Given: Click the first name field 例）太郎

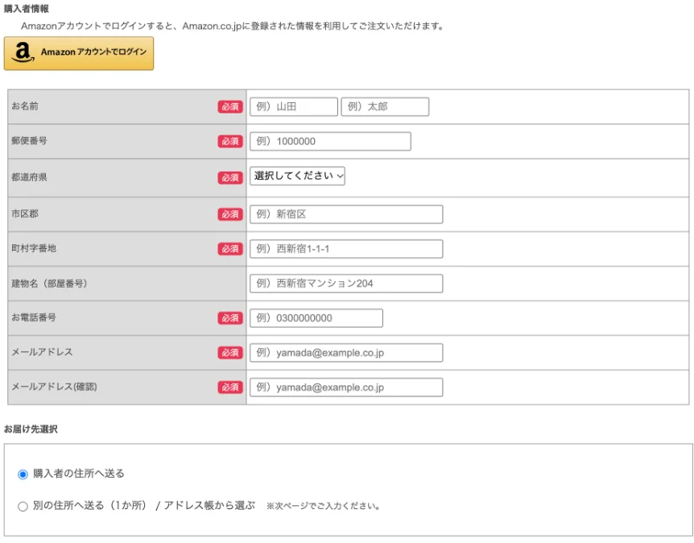Looking at the screenshot, I should click(385, 106).
